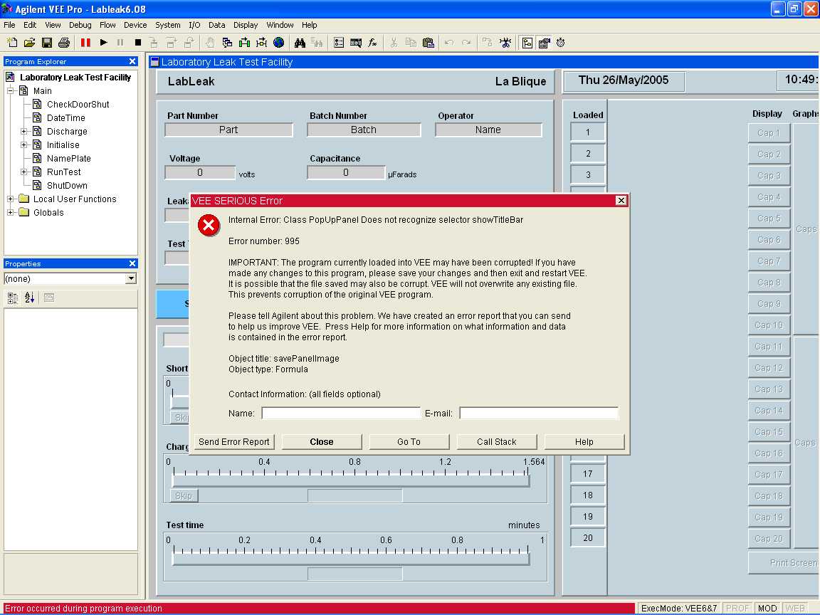The width and height of the screenshot is (820, 615).
Task: Click the globe icon in toolbar
Action: click(x=278, y=43)
